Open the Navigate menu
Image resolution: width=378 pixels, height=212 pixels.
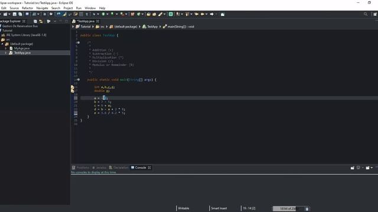pos(42,8)
